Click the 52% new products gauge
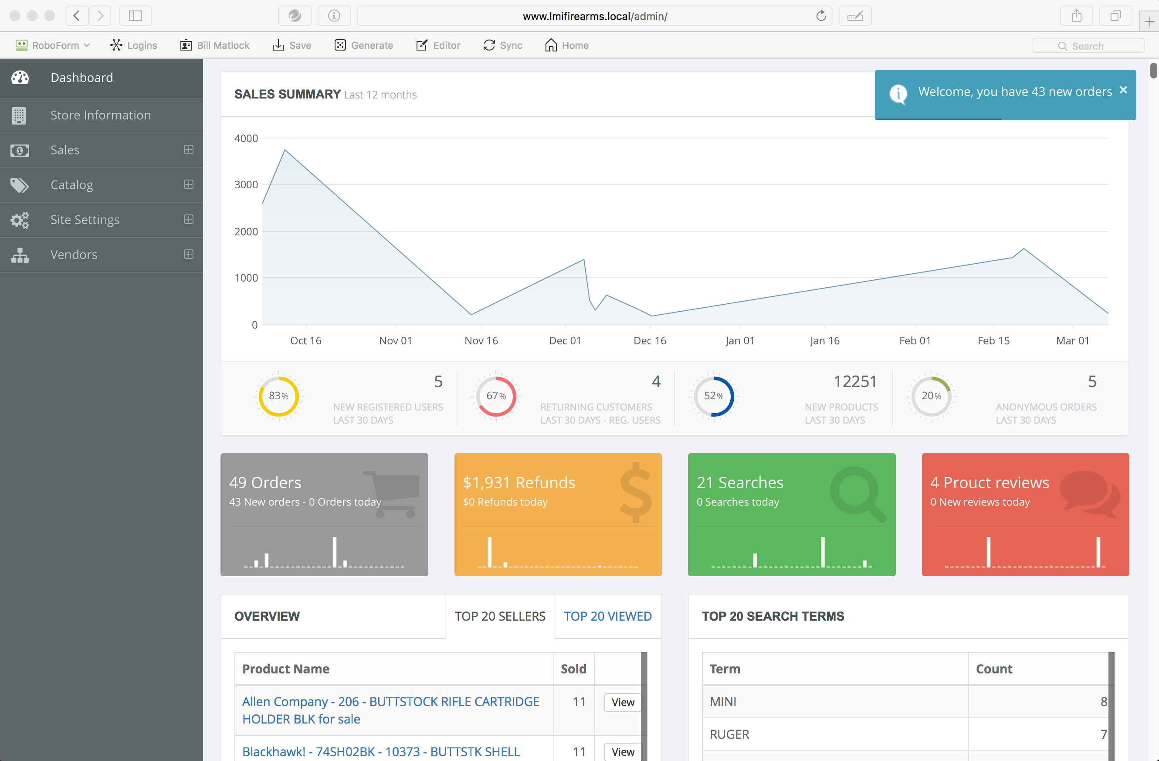 coord(714,396)
